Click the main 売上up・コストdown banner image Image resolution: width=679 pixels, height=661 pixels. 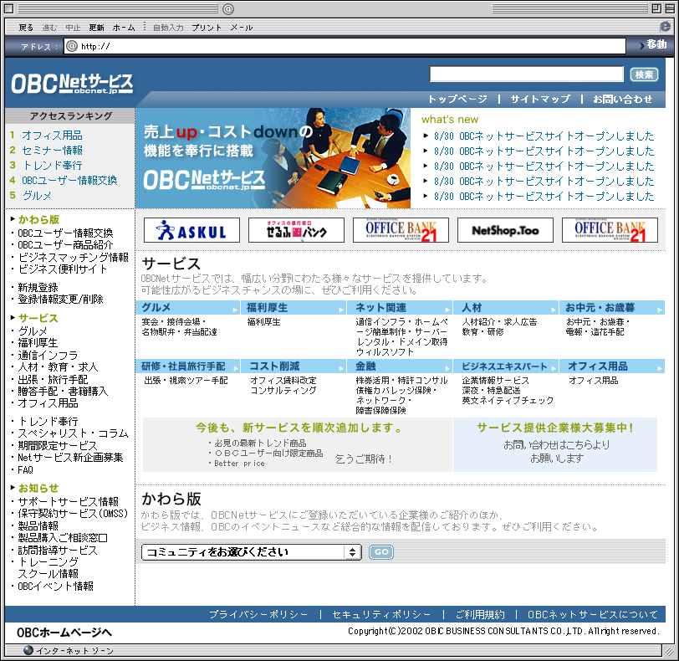point(273,158)
